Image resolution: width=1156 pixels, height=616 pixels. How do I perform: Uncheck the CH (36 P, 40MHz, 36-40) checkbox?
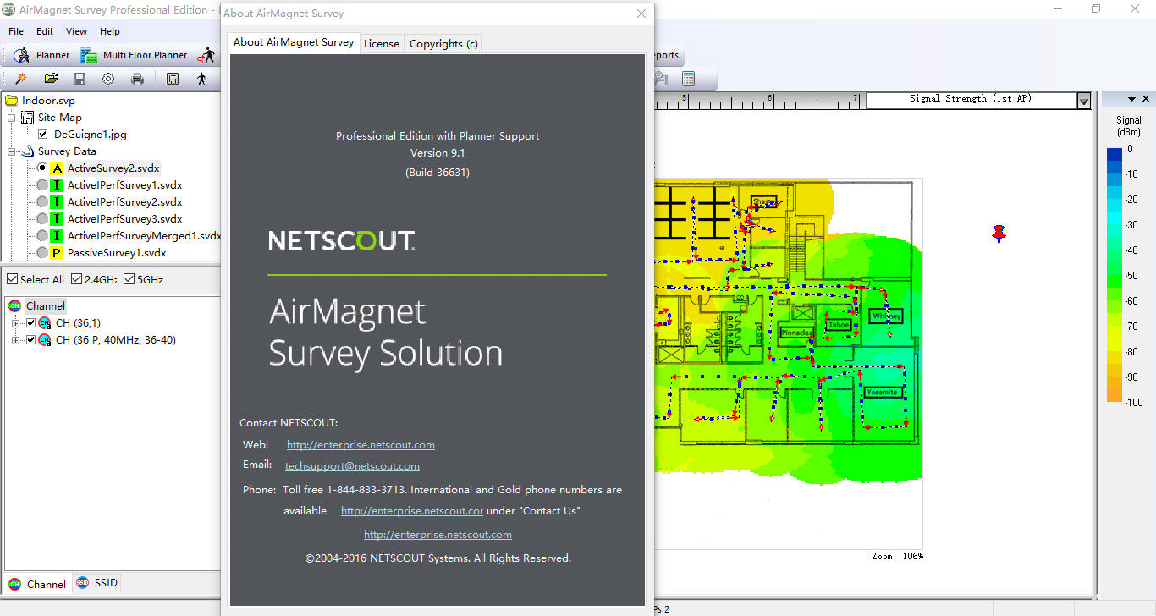point(31,340)
